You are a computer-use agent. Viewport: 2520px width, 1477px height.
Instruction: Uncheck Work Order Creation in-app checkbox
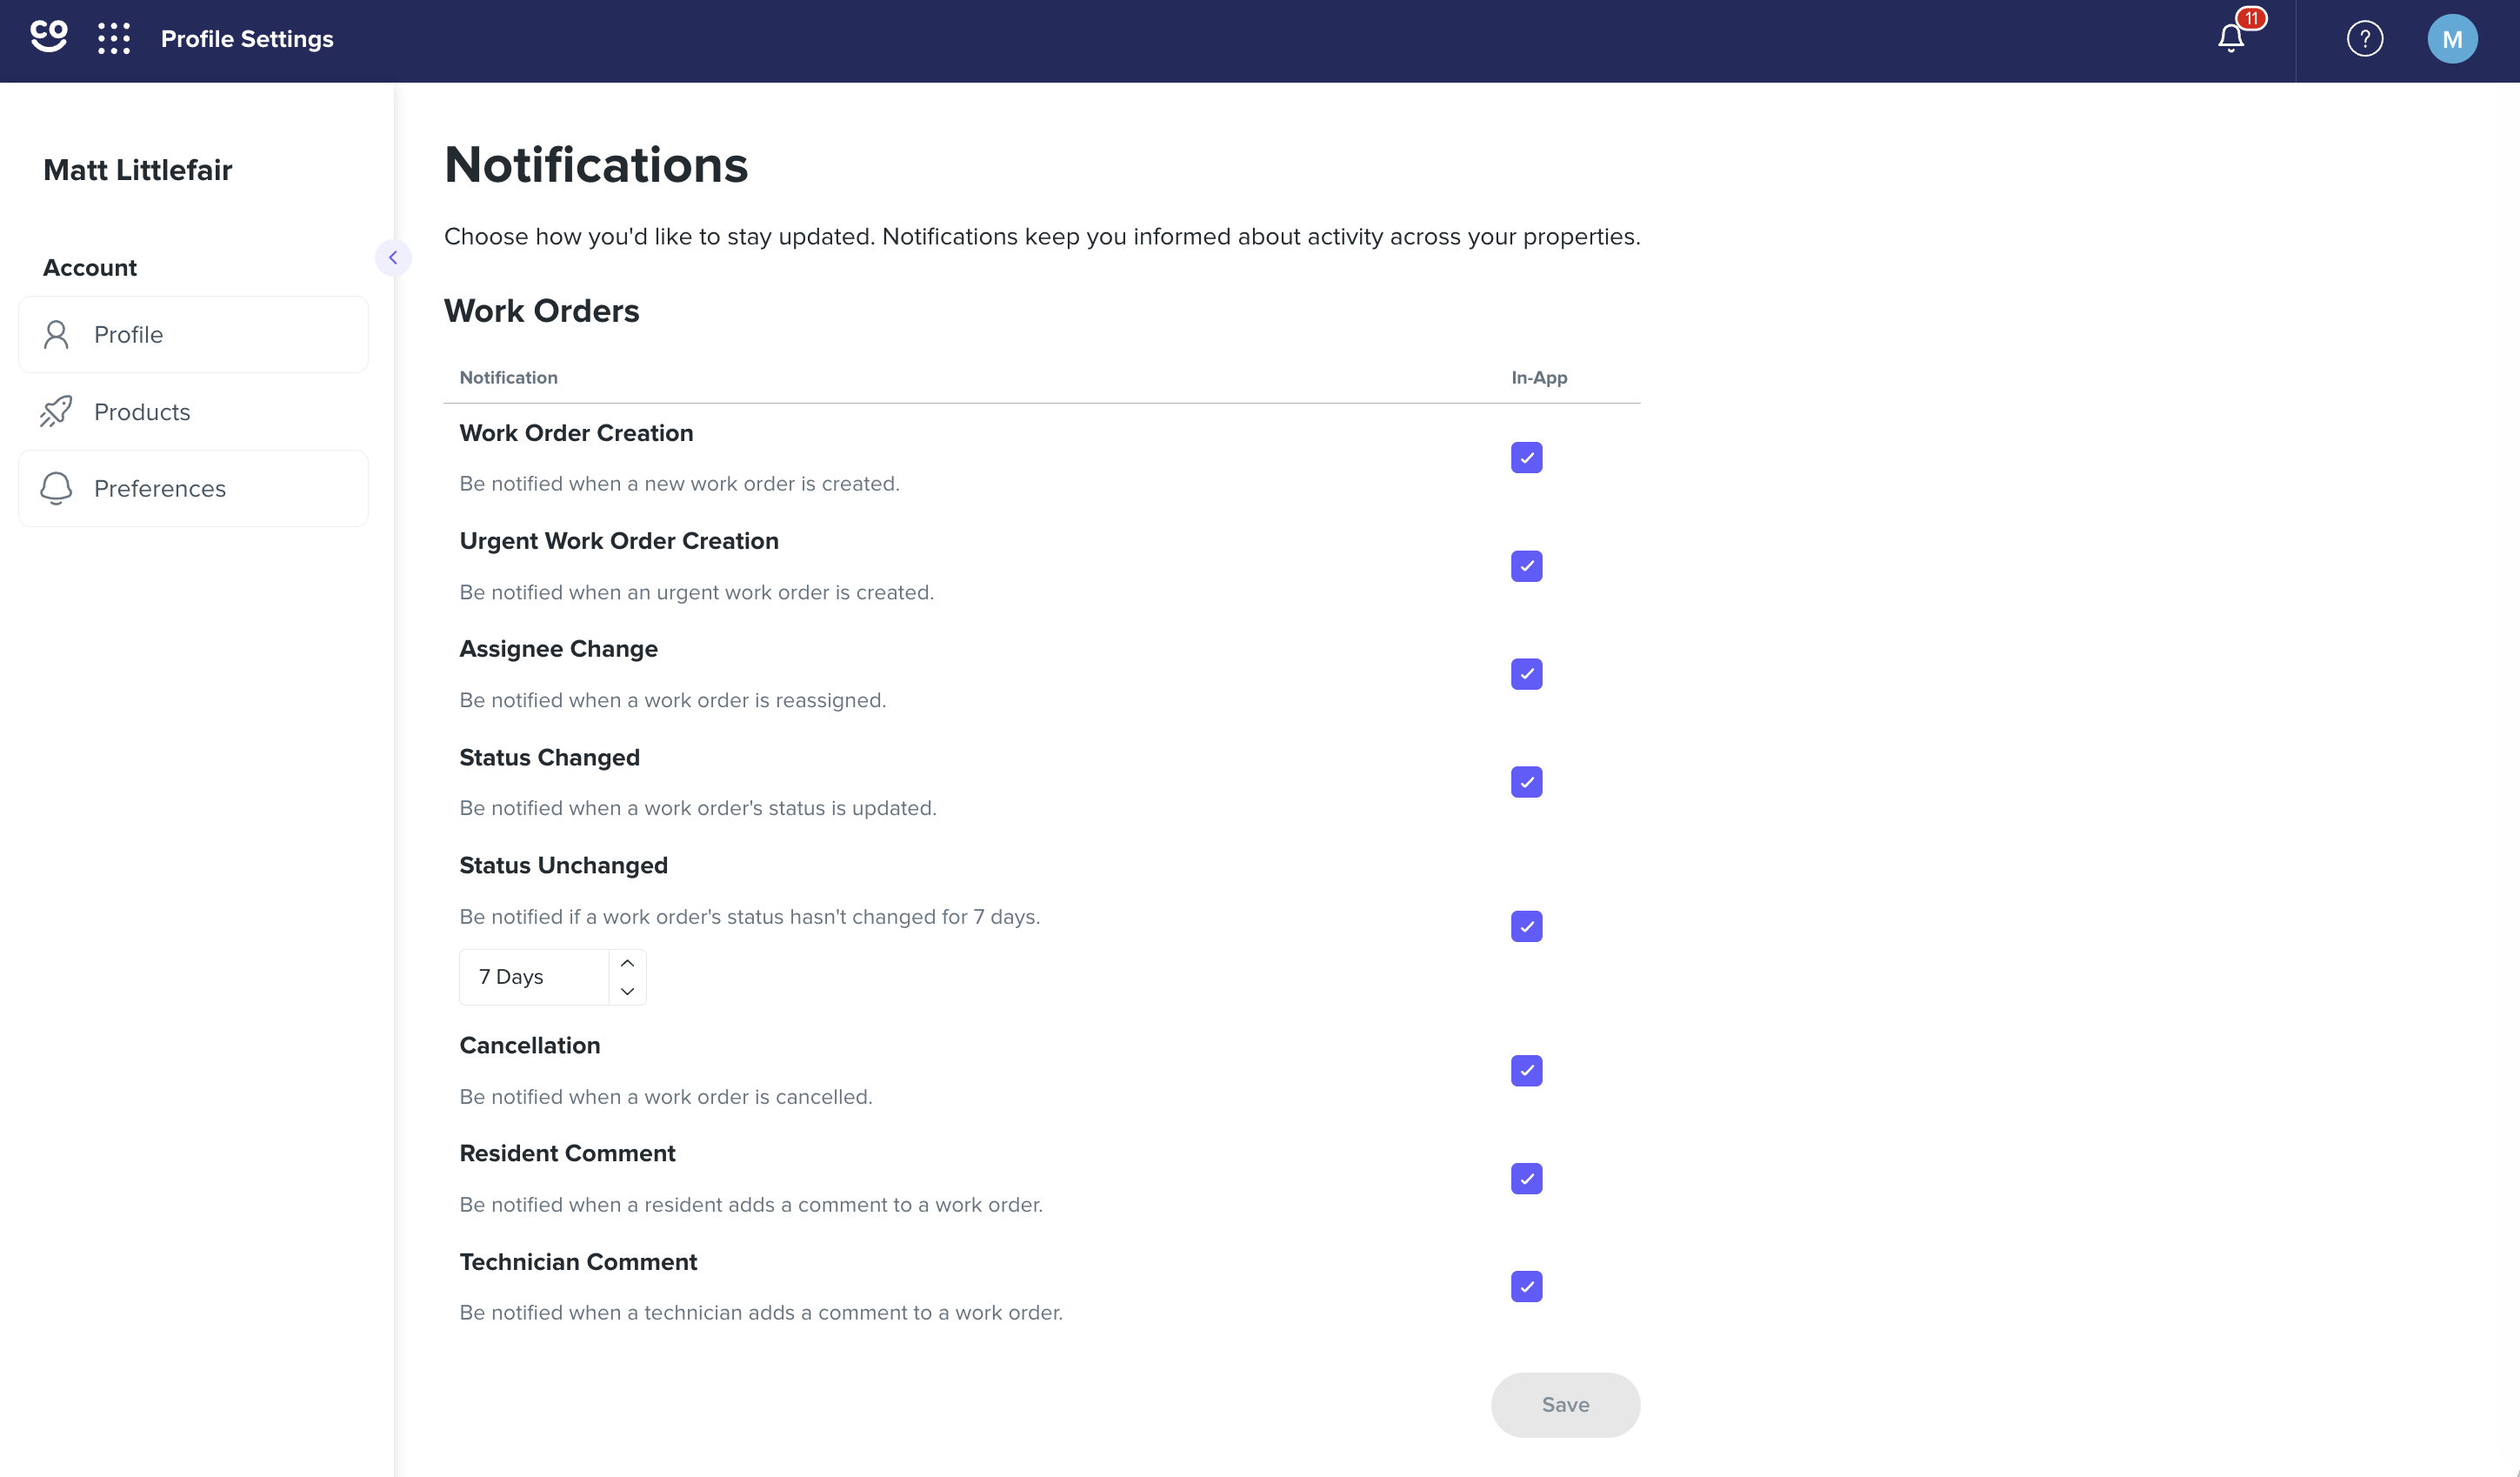[1526, 458]
